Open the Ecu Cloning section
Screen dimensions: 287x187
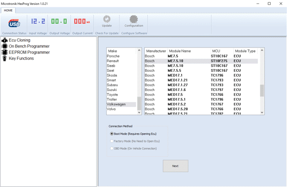point(20,40)
